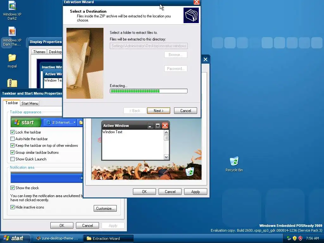The height and width of the screenshot is (243, 324).
Task: Toggle Group similar taskbar buttons
Action: [12, 152]
